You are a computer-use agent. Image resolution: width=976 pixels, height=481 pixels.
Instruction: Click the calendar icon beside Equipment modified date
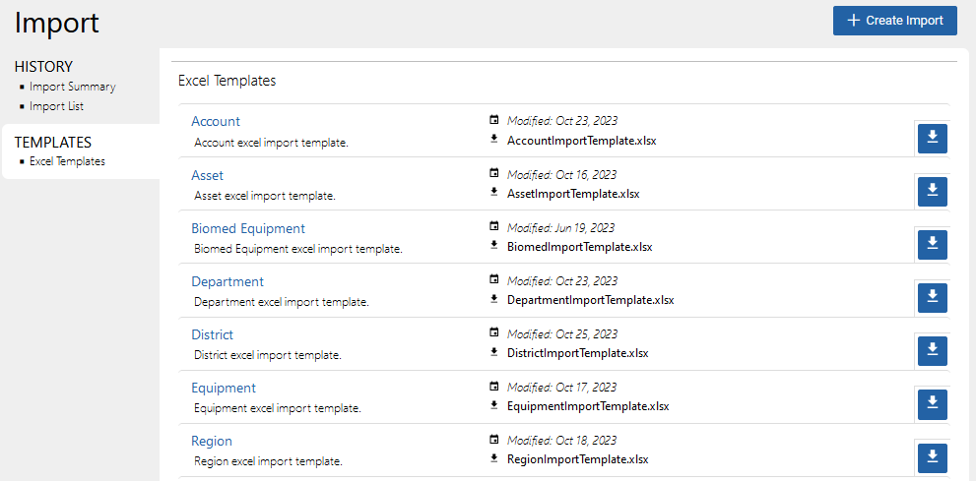tap(494, 387)
